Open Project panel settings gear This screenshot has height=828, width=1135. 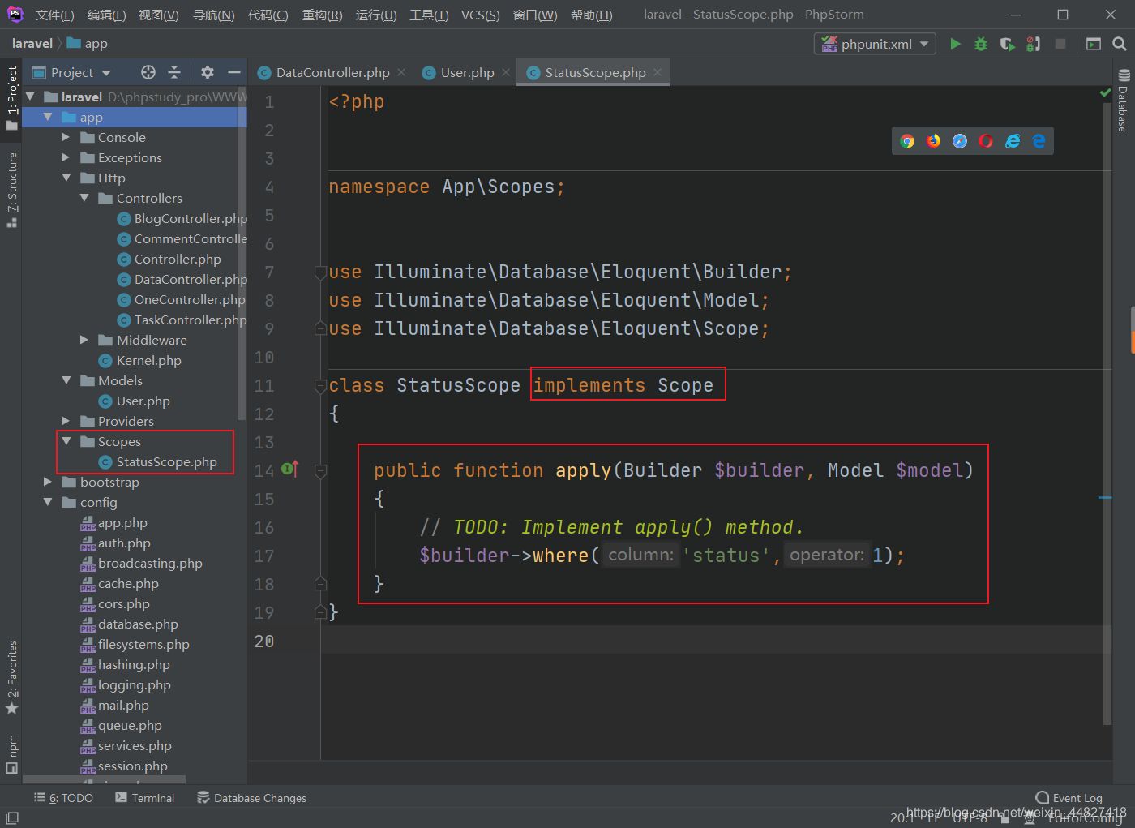tap(208, 72)
